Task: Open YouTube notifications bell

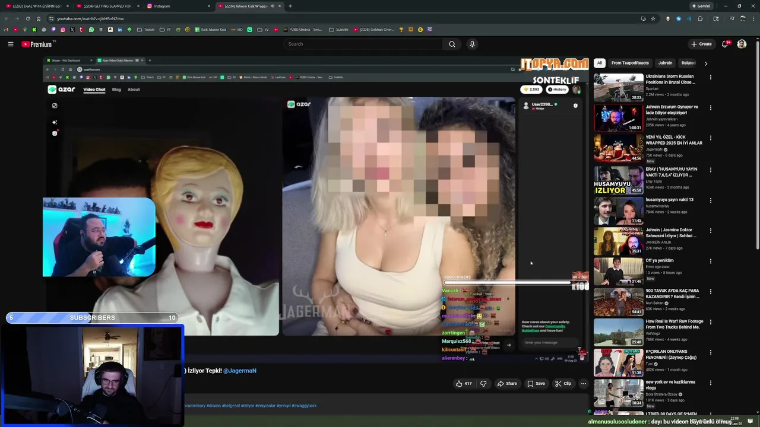Action: coord(725,44)
